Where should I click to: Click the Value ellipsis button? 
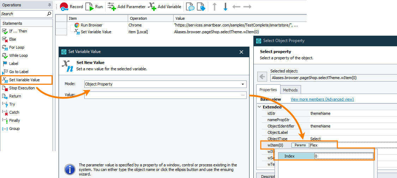click(243, 95)
